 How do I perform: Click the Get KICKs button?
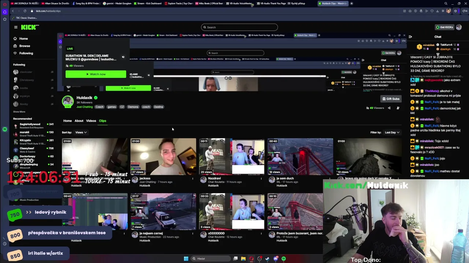[x=444, y=27]
